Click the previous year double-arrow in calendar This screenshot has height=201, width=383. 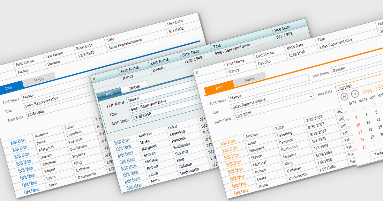tap(344, 96)
